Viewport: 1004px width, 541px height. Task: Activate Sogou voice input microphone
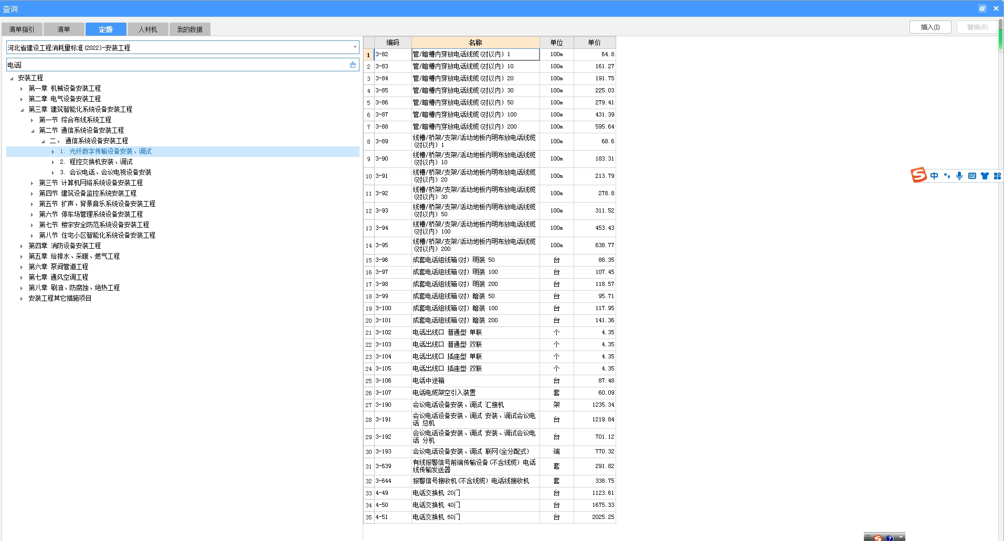click(959, 176)
